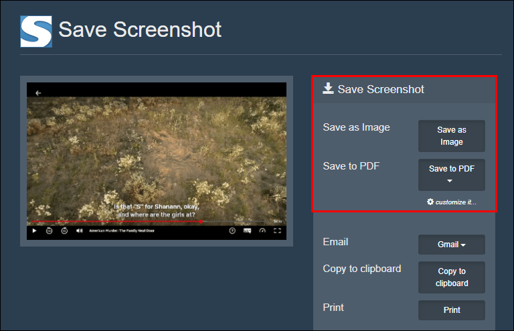This screenshot has height=331, width=514.
Task: Click the forward 10 seconds icon
Action: tap(64, 230)
